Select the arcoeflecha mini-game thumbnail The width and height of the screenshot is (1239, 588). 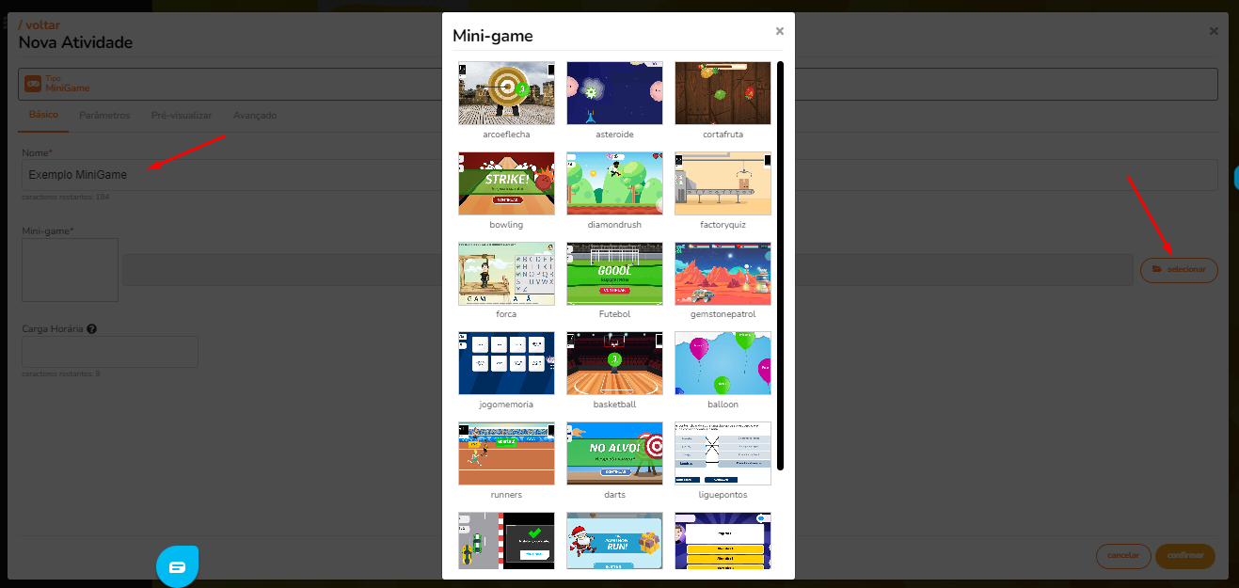click(x=506, y=93)
